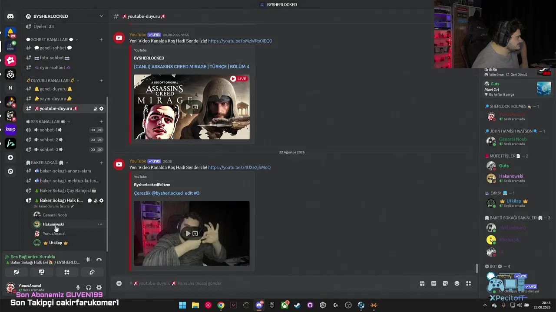Open Discover servers compass icon
The height and width of the screenshot is (312, 556).
pos(10,171)
